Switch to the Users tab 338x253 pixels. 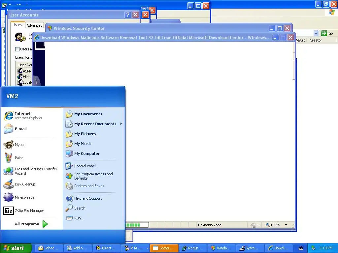(17, 25)
